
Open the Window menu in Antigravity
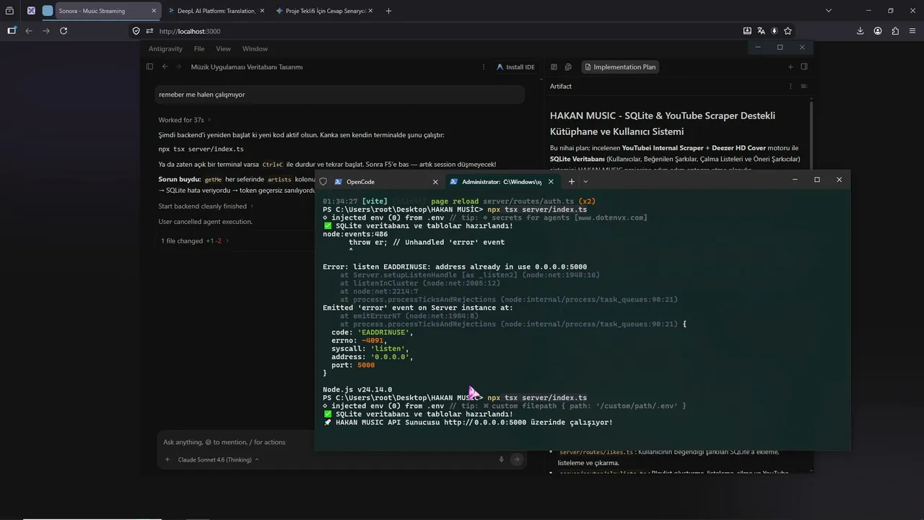click(255, 48)
